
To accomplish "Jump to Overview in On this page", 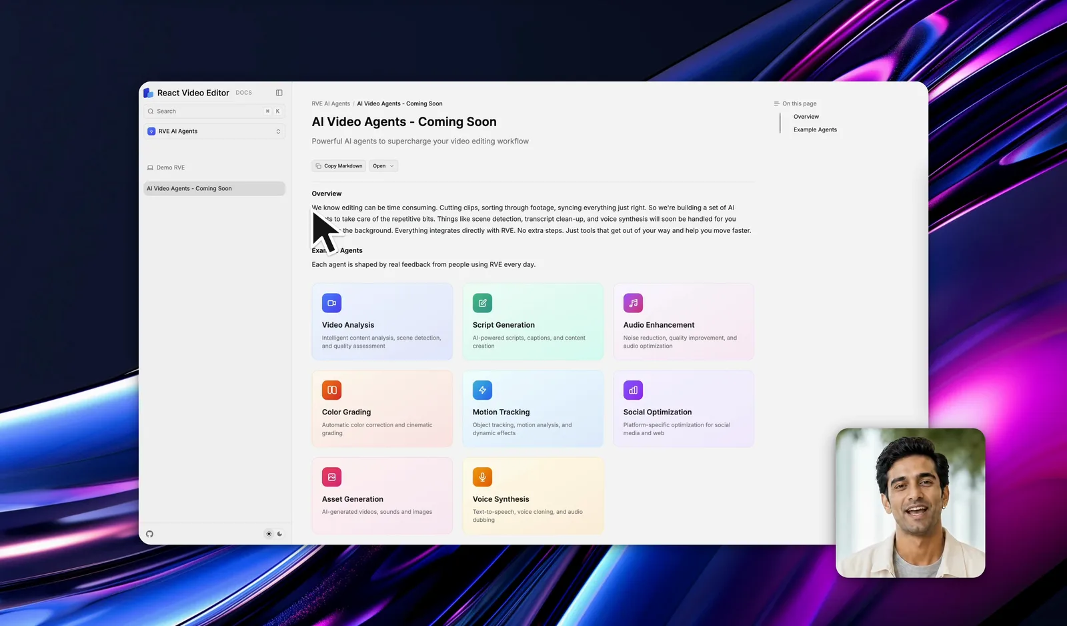I will click(x=806, y=117).
